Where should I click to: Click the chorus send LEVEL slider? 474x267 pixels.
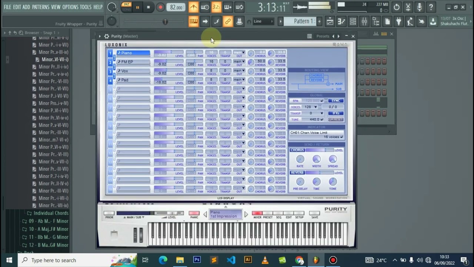coord(319,150)
